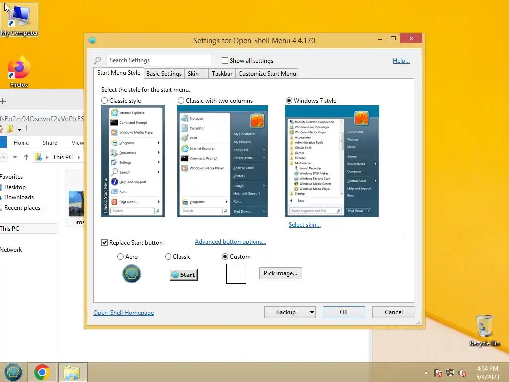The height and width of the screenshot is (382, 509).
Task: Open recent locations dropdown in Explorer
Action: (15, 157)
